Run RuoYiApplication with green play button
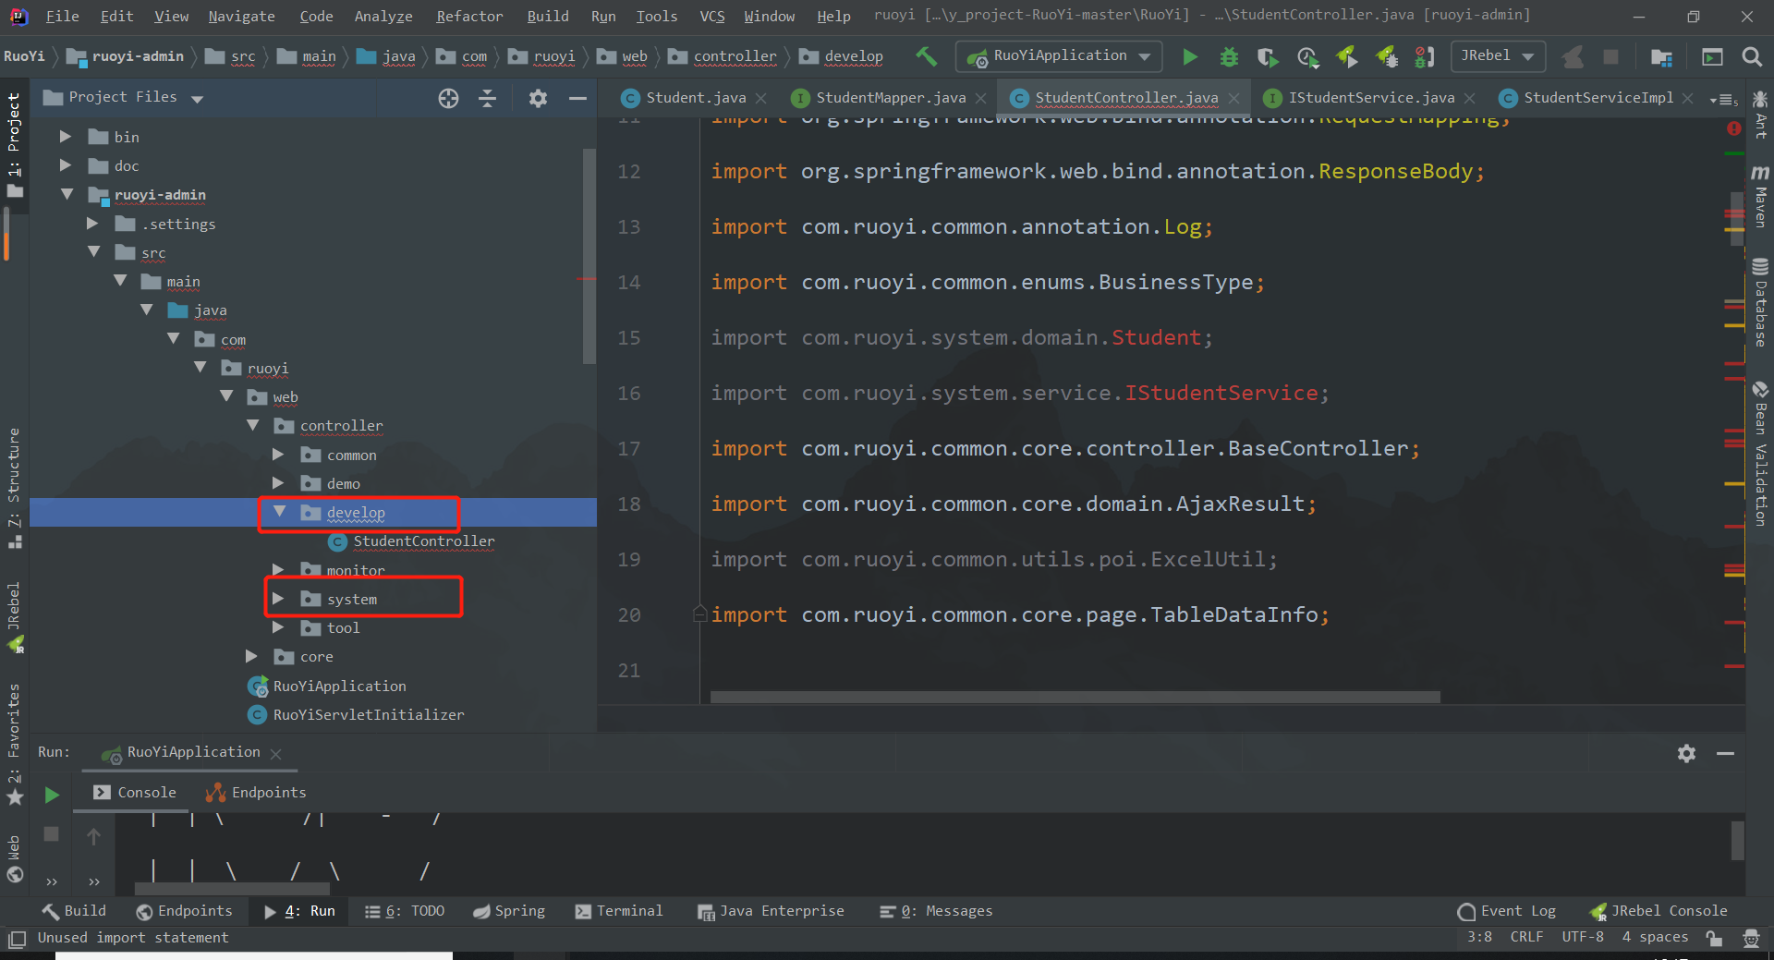The width and height of the screenshot is (1774, 960). click(x=1190, y=57)
